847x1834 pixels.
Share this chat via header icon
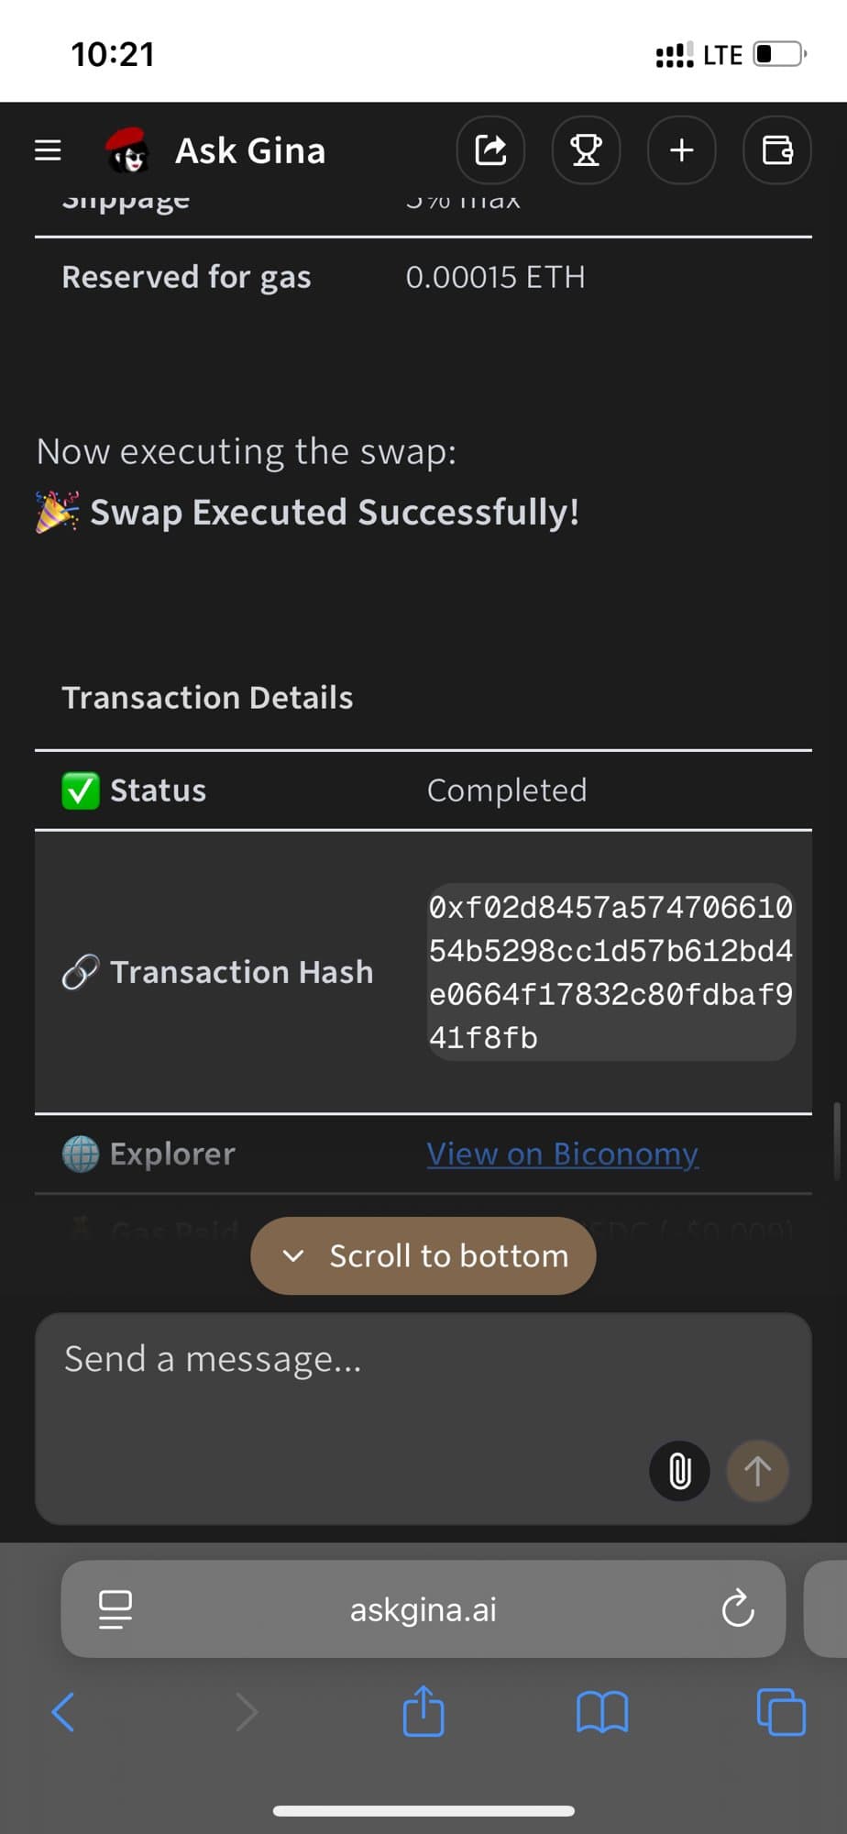click(490, 150)
